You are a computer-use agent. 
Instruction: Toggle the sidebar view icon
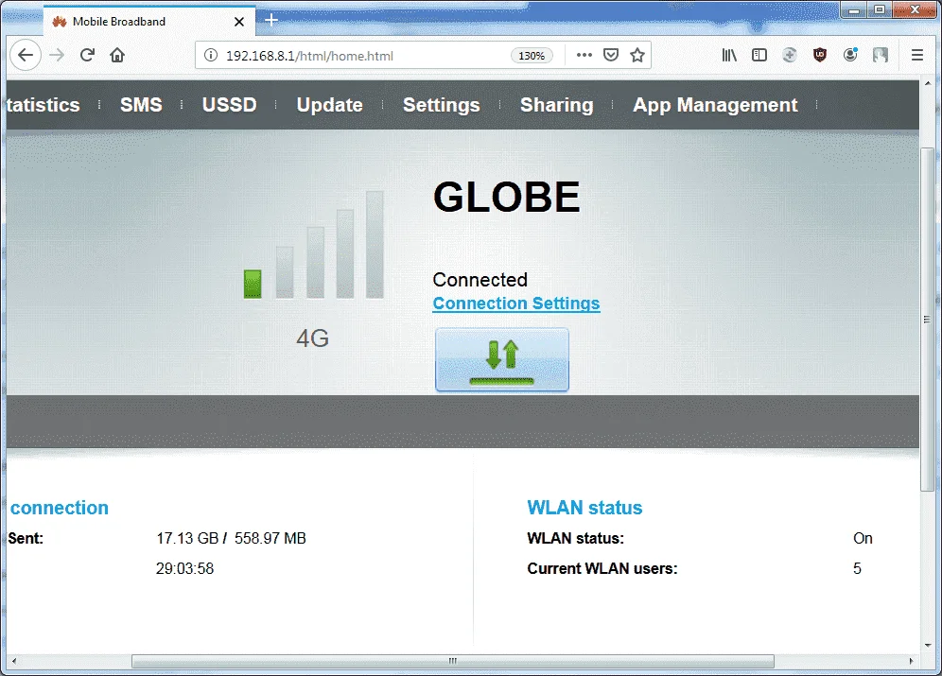759,55
